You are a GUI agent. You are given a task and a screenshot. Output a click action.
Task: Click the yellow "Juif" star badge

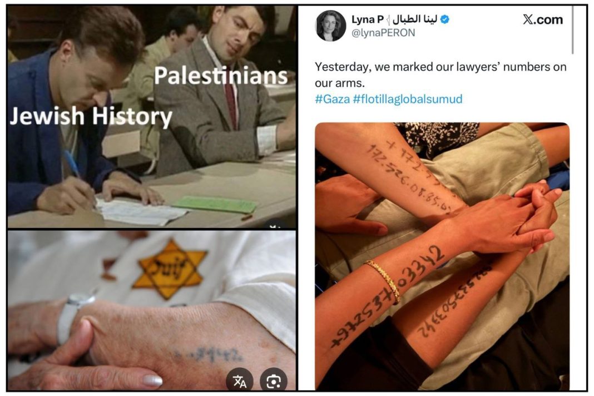172,269
